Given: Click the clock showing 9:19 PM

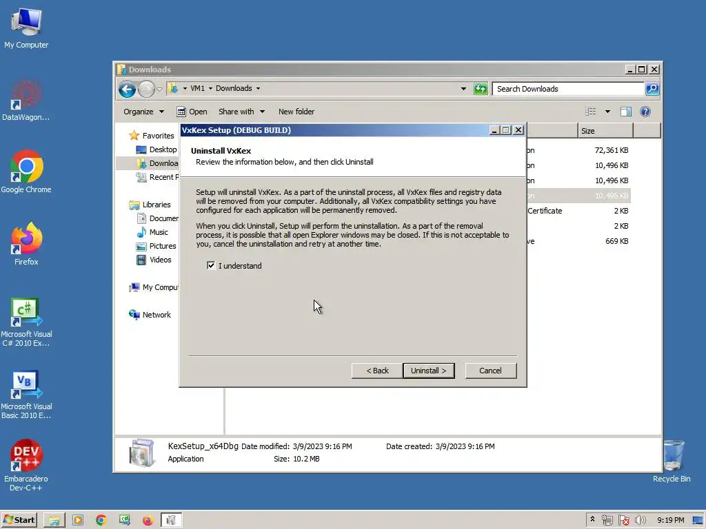Looking at the screenshot, I should pos(670,521).
